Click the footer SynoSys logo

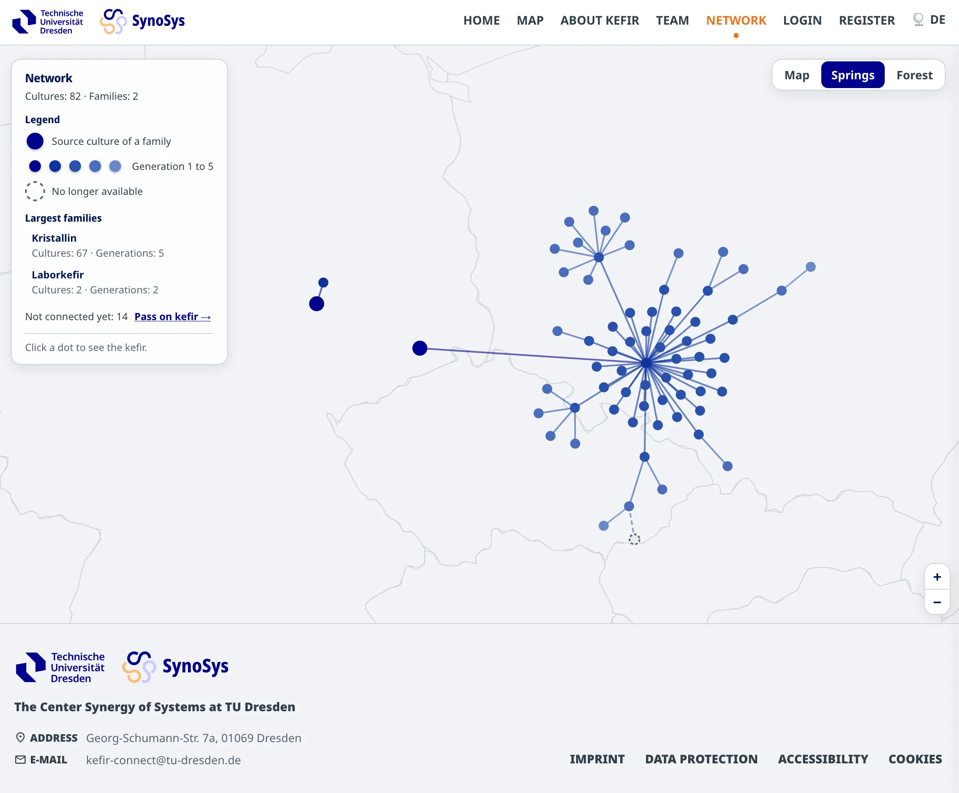tap(175, 667)
